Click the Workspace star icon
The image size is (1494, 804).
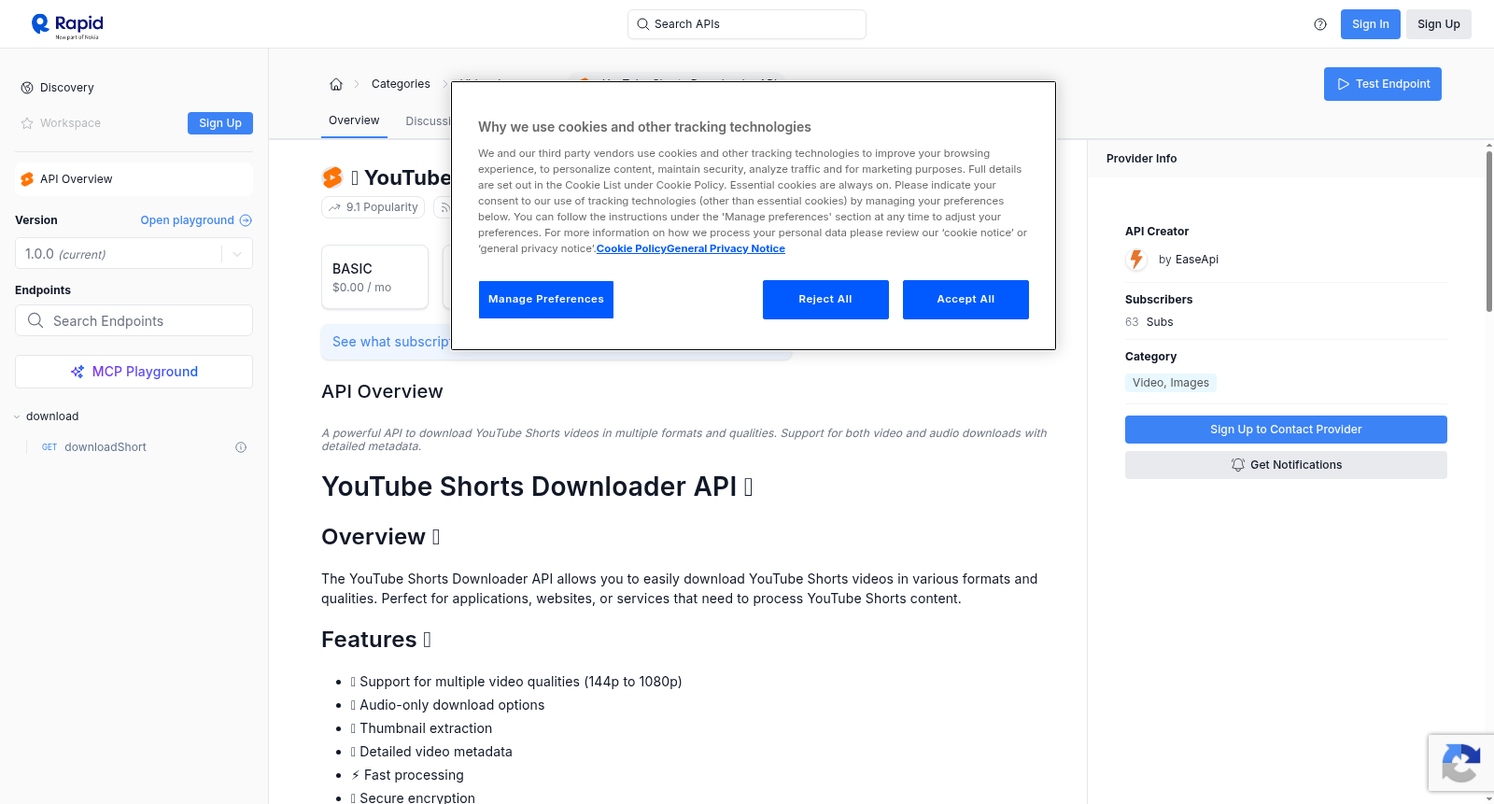(x=27, y=123)
